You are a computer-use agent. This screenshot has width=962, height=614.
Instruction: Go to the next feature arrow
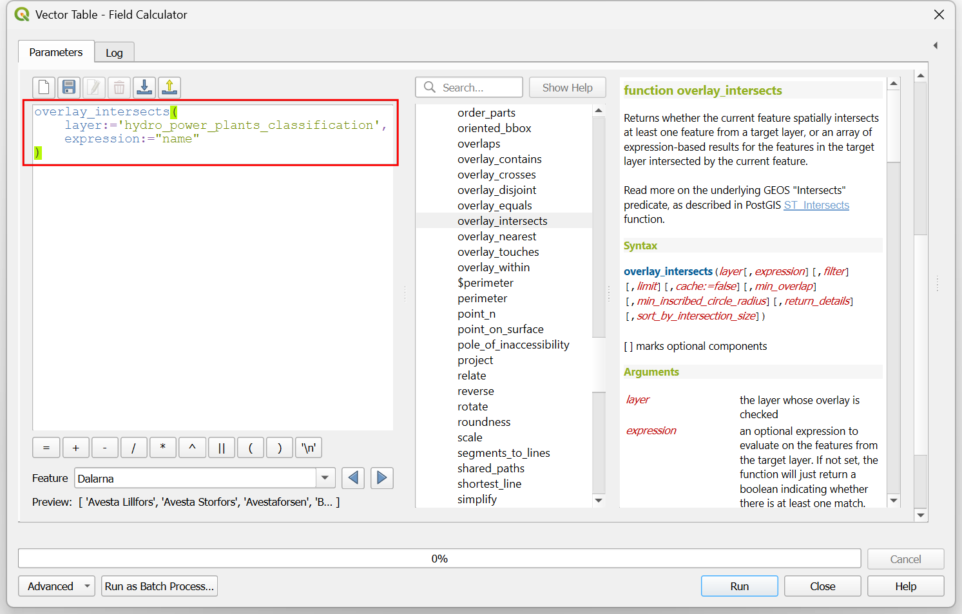(x=382, y=478)
